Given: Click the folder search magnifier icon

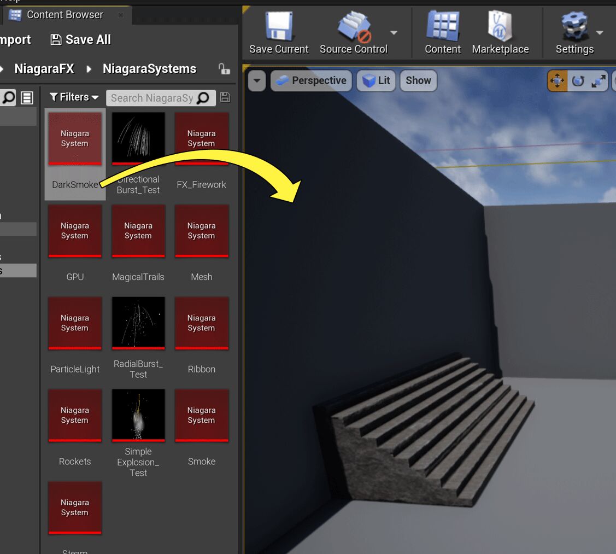Looking at the screenshot, I should tap(8, 97).
